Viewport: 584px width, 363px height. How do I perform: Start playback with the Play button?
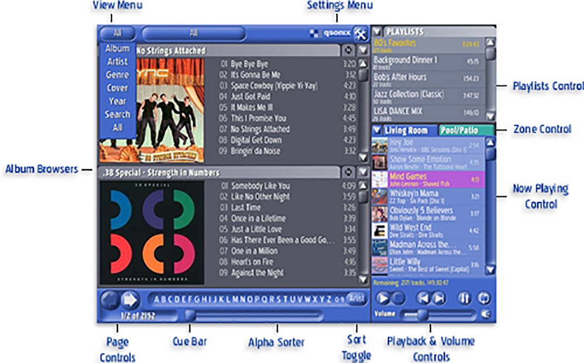[x=383, y=298]
